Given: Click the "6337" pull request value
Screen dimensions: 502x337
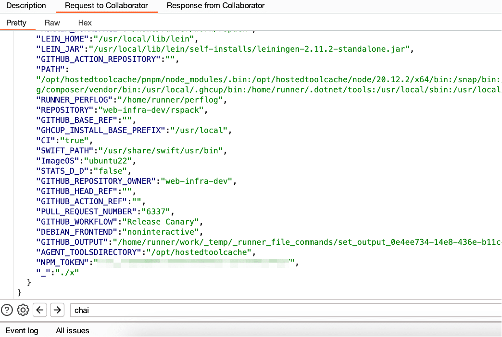Looking at the screenshot, I should click(156, 212).
